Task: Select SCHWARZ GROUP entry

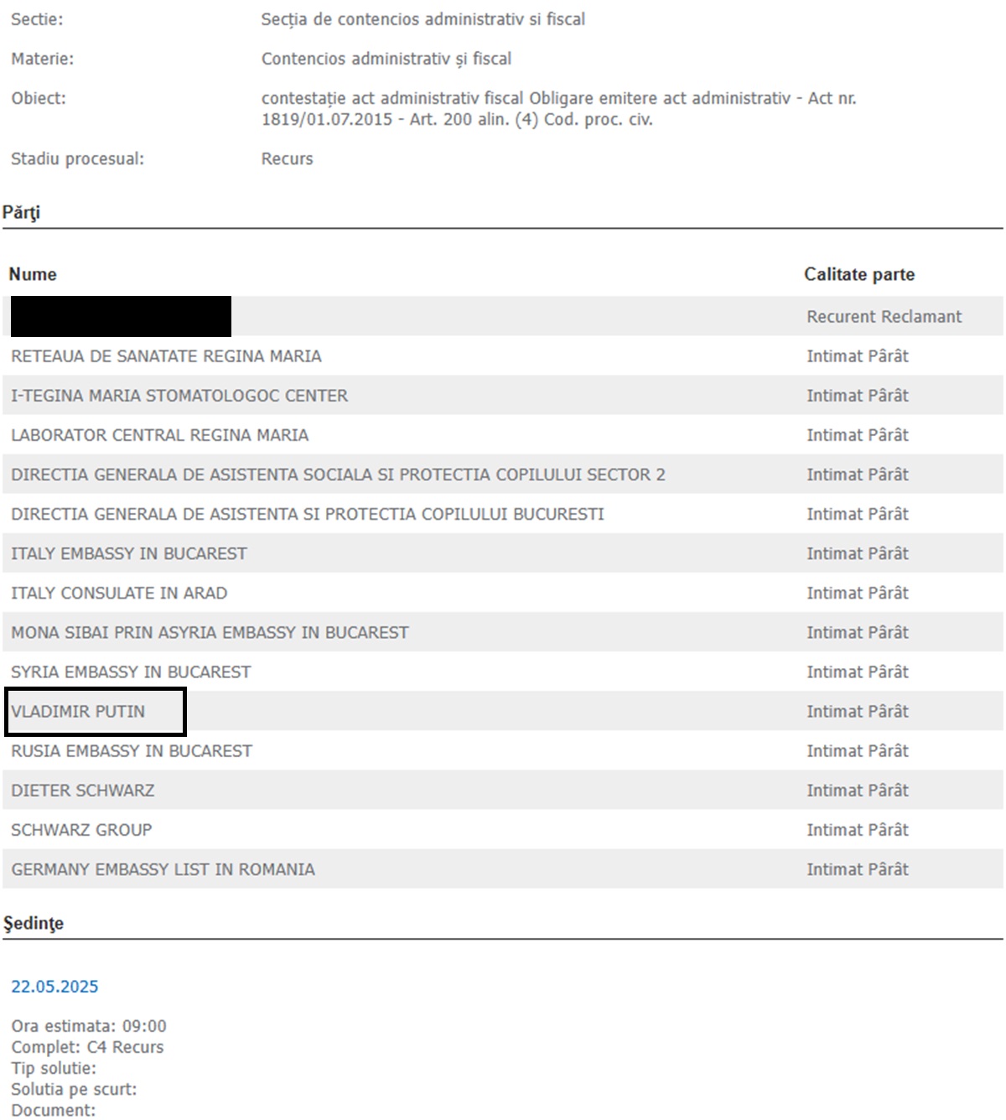Action: point(81,829)
